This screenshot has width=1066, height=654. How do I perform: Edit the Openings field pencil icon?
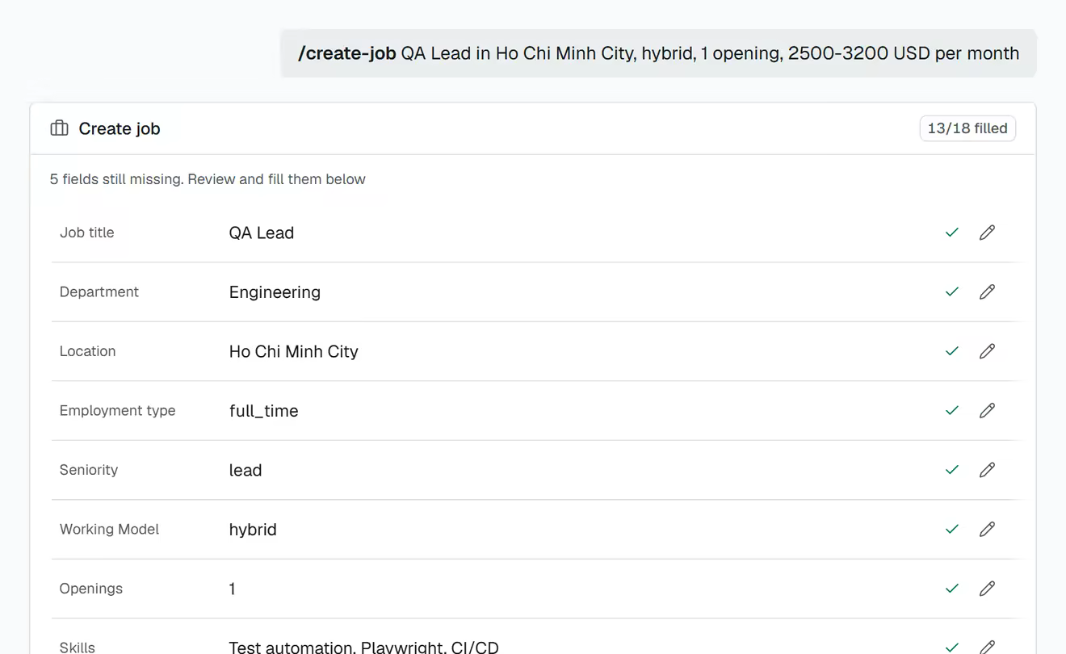coord(987,589)
